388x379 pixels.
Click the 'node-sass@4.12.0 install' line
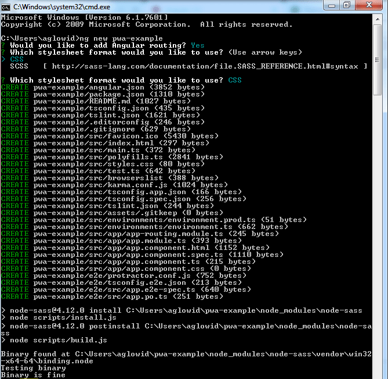(182, 310)
